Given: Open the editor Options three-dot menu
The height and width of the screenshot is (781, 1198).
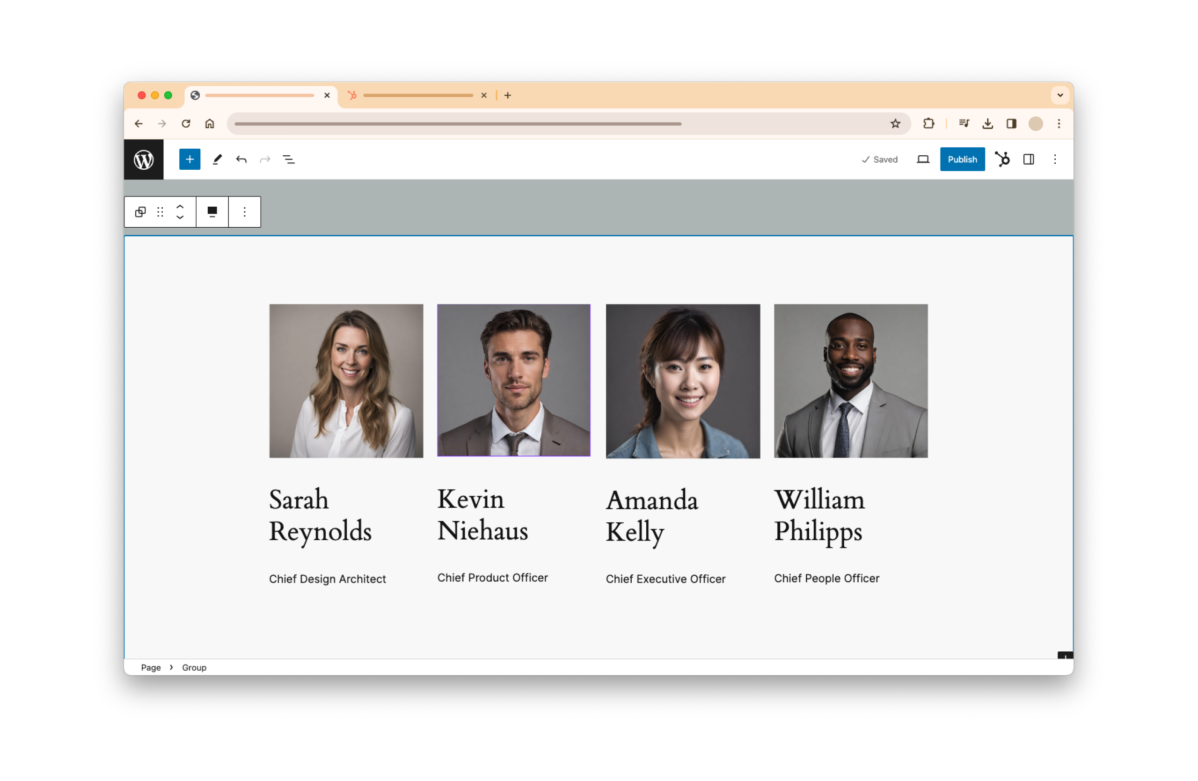Looking at the screenshot, I should (x=1054, y=159).
